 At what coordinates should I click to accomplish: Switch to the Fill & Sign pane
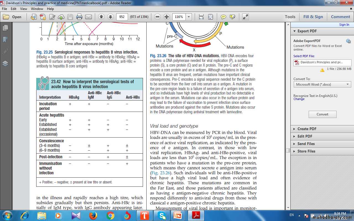pyautogui.click(x=313, y=17)
